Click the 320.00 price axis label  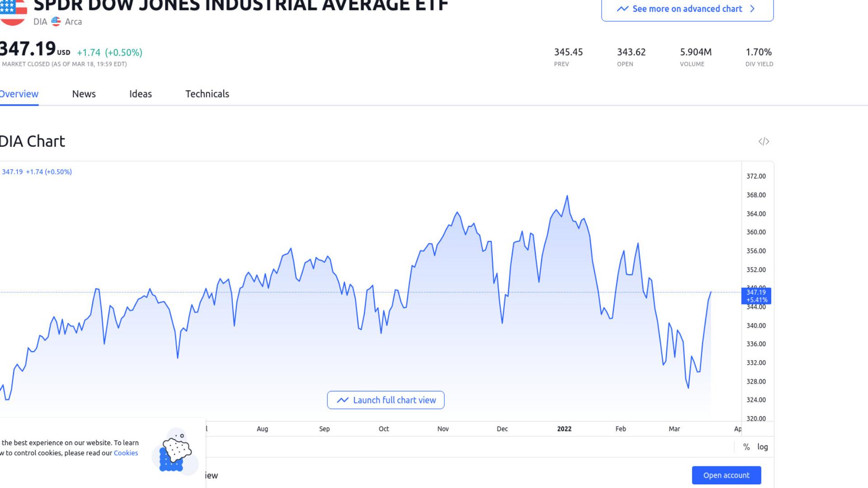[756, 418]
